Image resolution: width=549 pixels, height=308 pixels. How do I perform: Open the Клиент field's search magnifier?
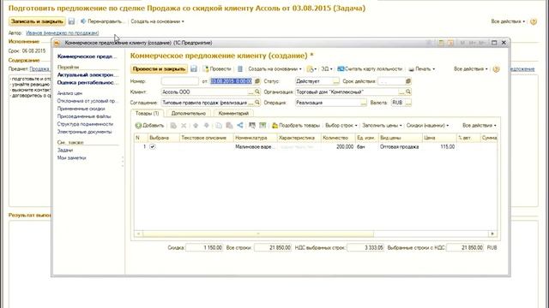pos(257,92)
